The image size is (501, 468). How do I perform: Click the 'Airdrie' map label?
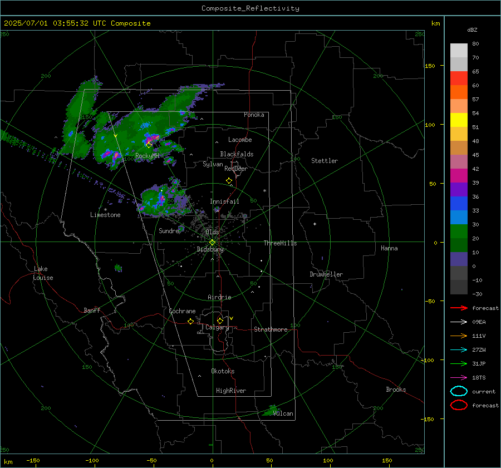[219, 297]
